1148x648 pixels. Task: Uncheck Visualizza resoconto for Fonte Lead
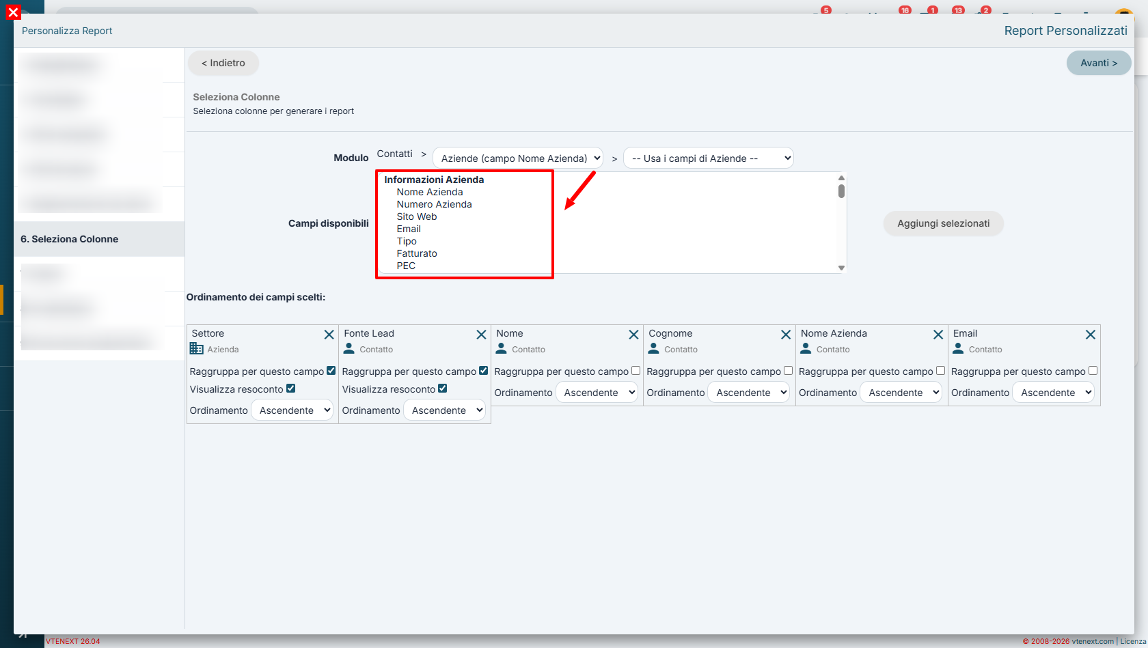click(x=443, y=389)
